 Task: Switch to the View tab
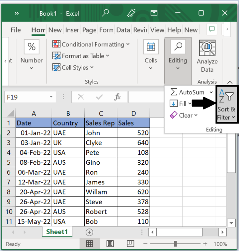pyautogui.click(x=157, y=30)
